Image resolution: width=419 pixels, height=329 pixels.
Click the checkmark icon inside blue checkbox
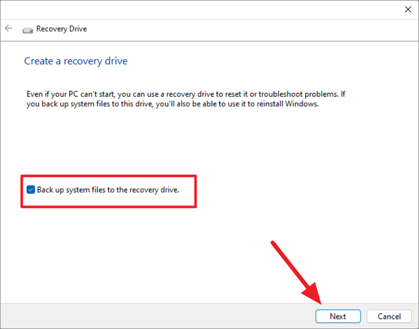31,189
